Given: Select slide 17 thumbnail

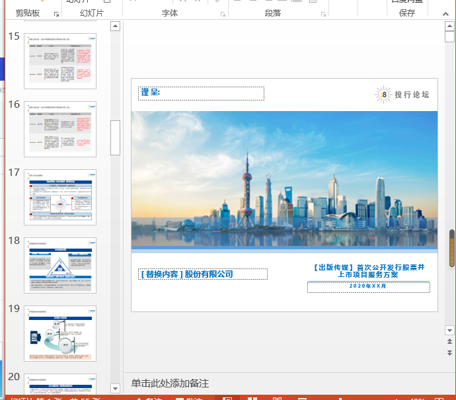Looking at the screenshot, I should click(x=60, y=197).
